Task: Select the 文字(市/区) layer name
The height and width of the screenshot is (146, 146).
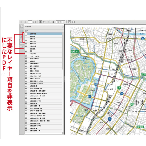Action: point(33,46)
